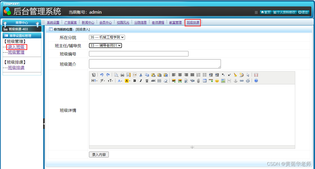Insert a template in editor
This screenshot has width=315, height=169.
(x=129, y=75)
